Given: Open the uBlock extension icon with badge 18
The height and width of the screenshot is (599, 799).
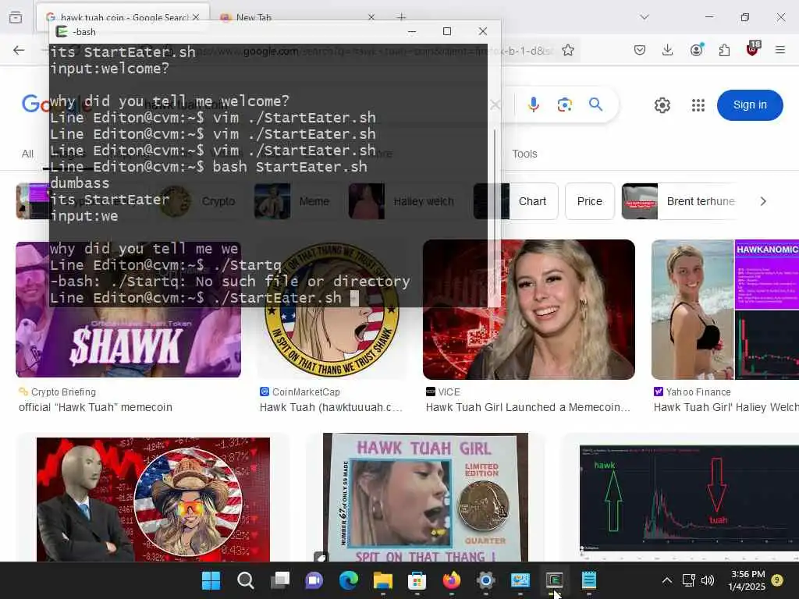Looking at the screenshot, I should point(753,49).
